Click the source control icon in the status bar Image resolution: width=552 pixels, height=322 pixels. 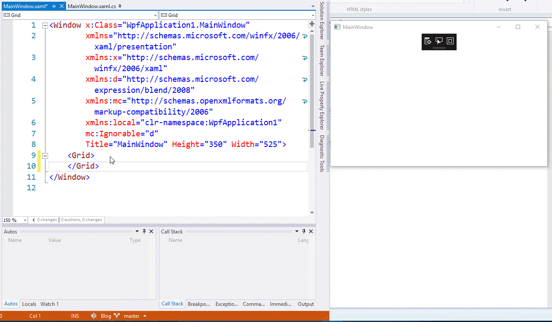[x=93, y=316]
